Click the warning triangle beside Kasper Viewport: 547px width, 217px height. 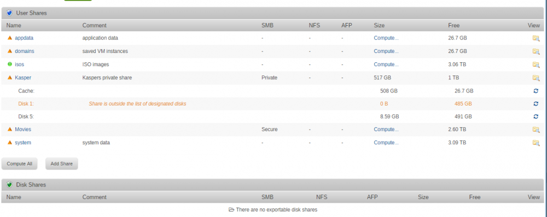pyautogui.click(x=10, y=78)
